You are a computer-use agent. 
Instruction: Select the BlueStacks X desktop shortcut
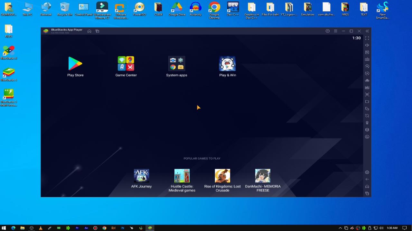(x=9, y=53)
